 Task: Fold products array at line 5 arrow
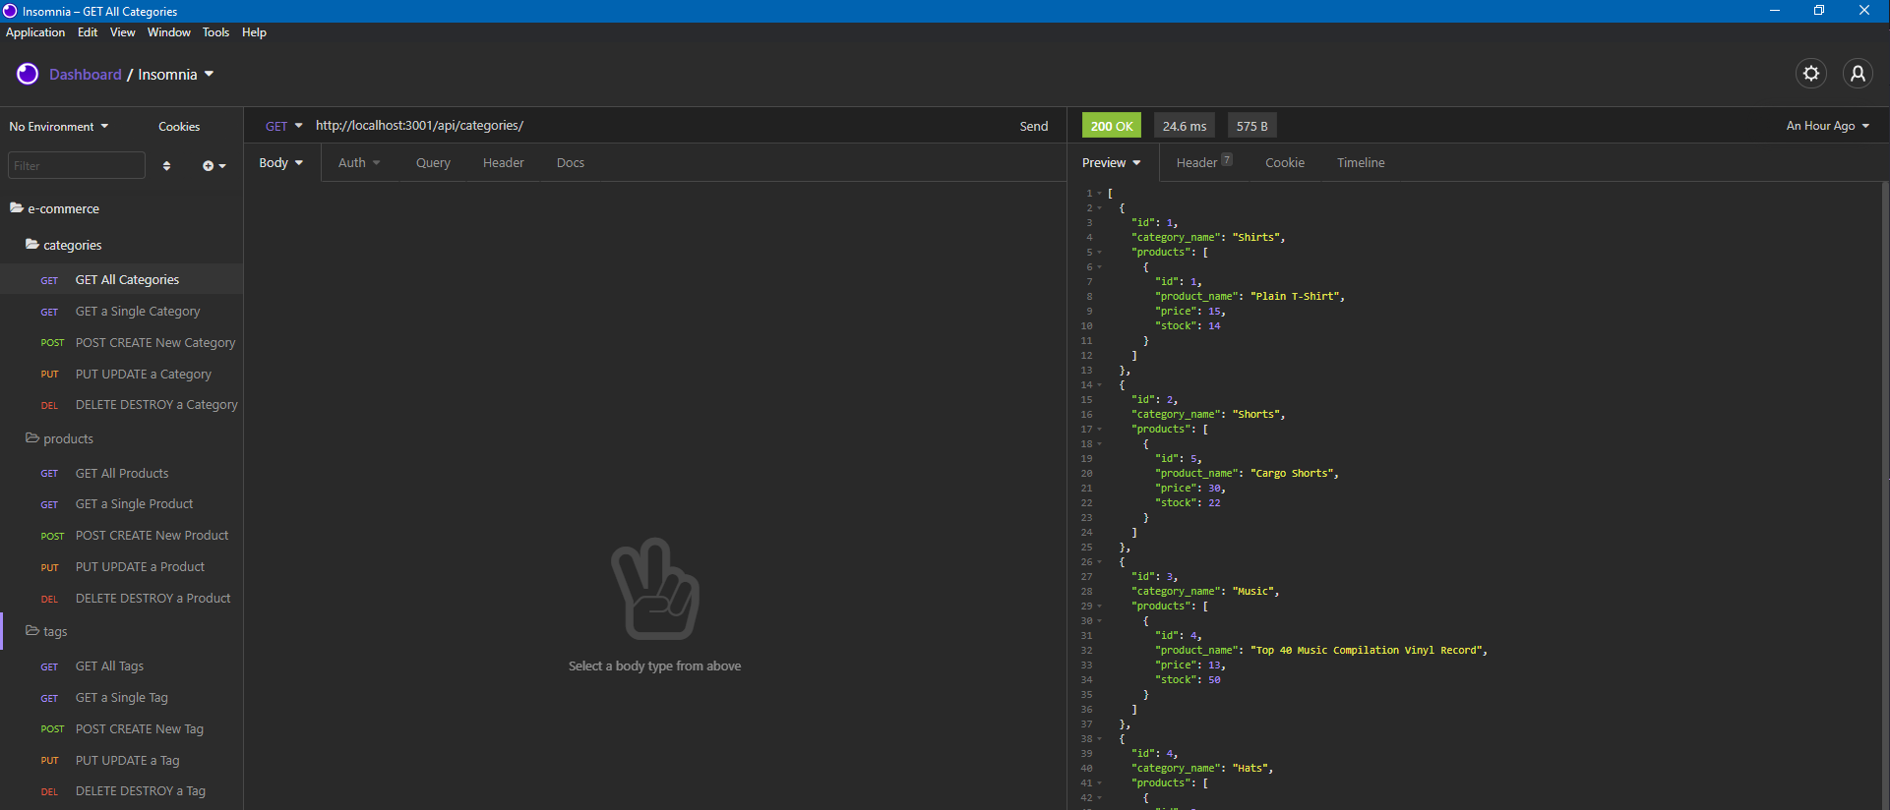pyautogui.click(x=1099, y=253)
